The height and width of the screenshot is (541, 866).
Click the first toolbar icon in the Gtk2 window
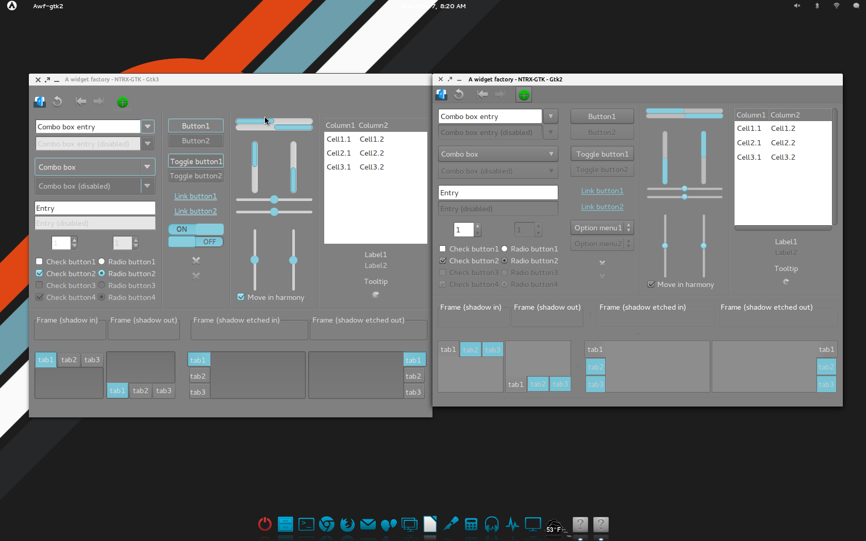[x=441, y=94]
